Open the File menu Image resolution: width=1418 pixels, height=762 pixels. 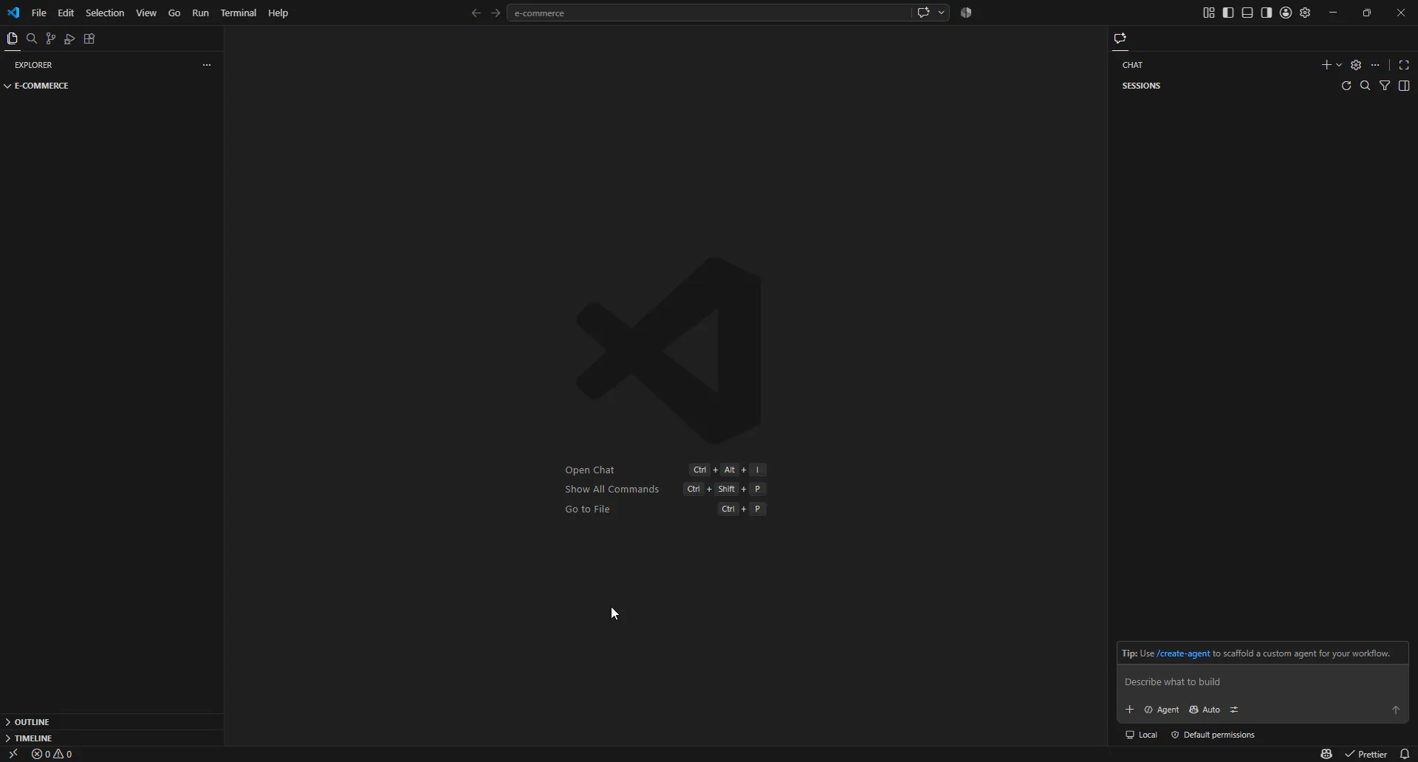click(39, 13)
